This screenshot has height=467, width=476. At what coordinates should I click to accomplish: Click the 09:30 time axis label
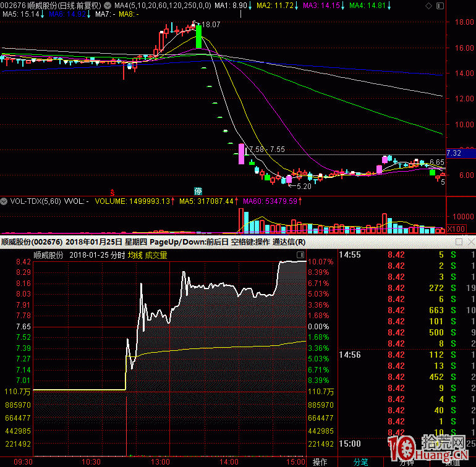click(23, 462)
